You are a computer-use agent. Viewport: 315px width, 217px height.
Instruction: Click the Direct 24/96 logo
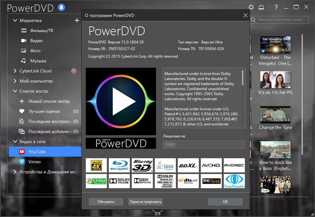pos(212,181)
